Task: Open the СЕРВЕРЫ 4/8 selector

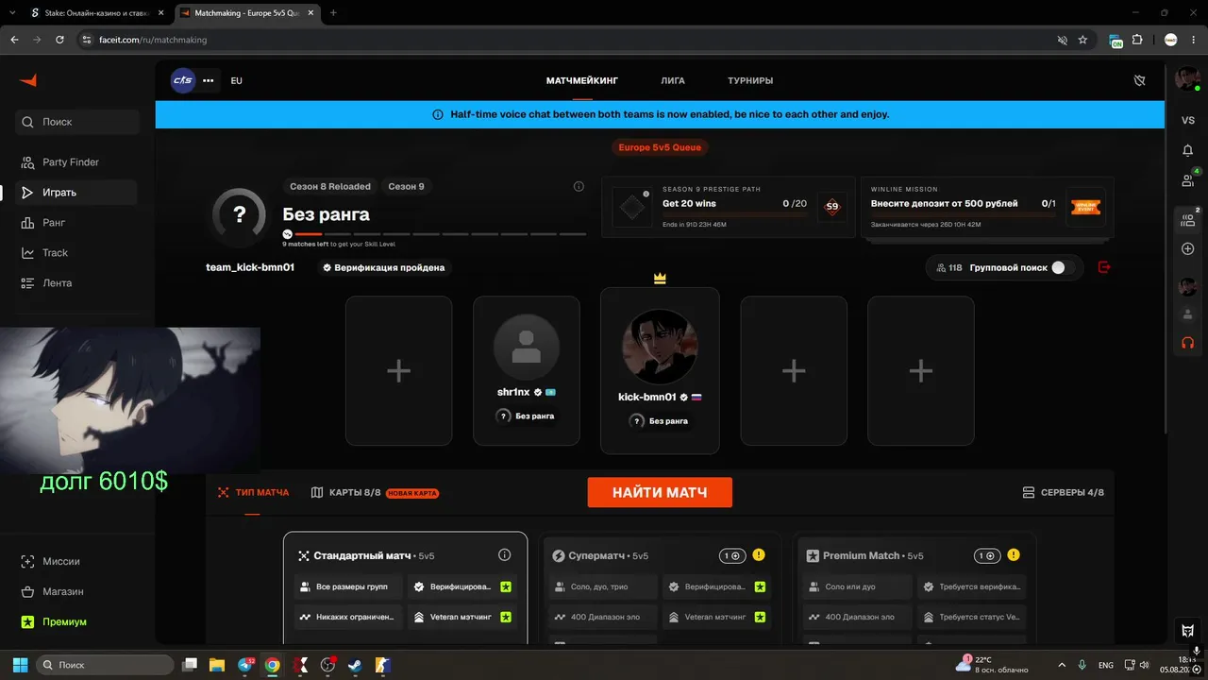Action: click(x=1064, y=493)
